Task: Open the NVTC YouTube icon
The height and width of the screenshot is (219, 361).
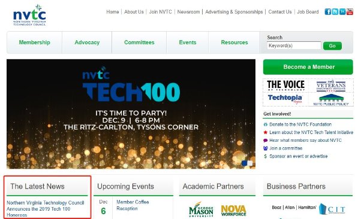Action: (350, 12)
